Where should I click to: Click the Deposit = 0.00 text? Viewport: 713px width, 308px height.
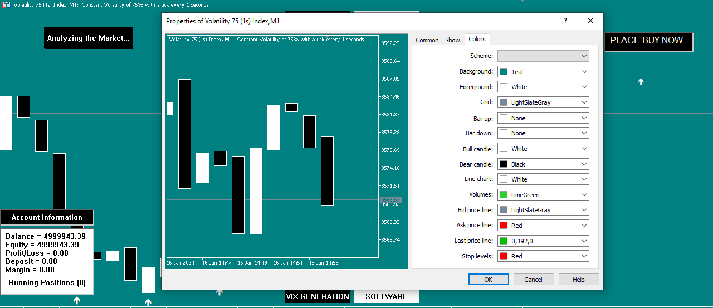[31, 261]
